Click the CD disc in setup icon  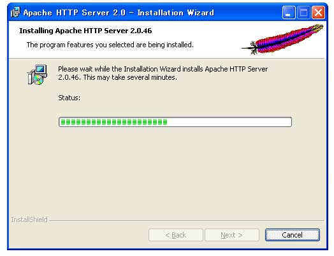coord(38,80)
